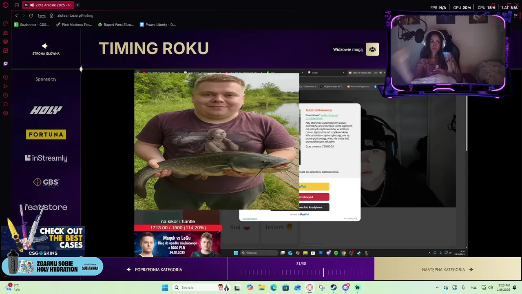Click the padlock site info icon
The width and height of the screenshot is (522, 294).
click(x=52, y=16)
